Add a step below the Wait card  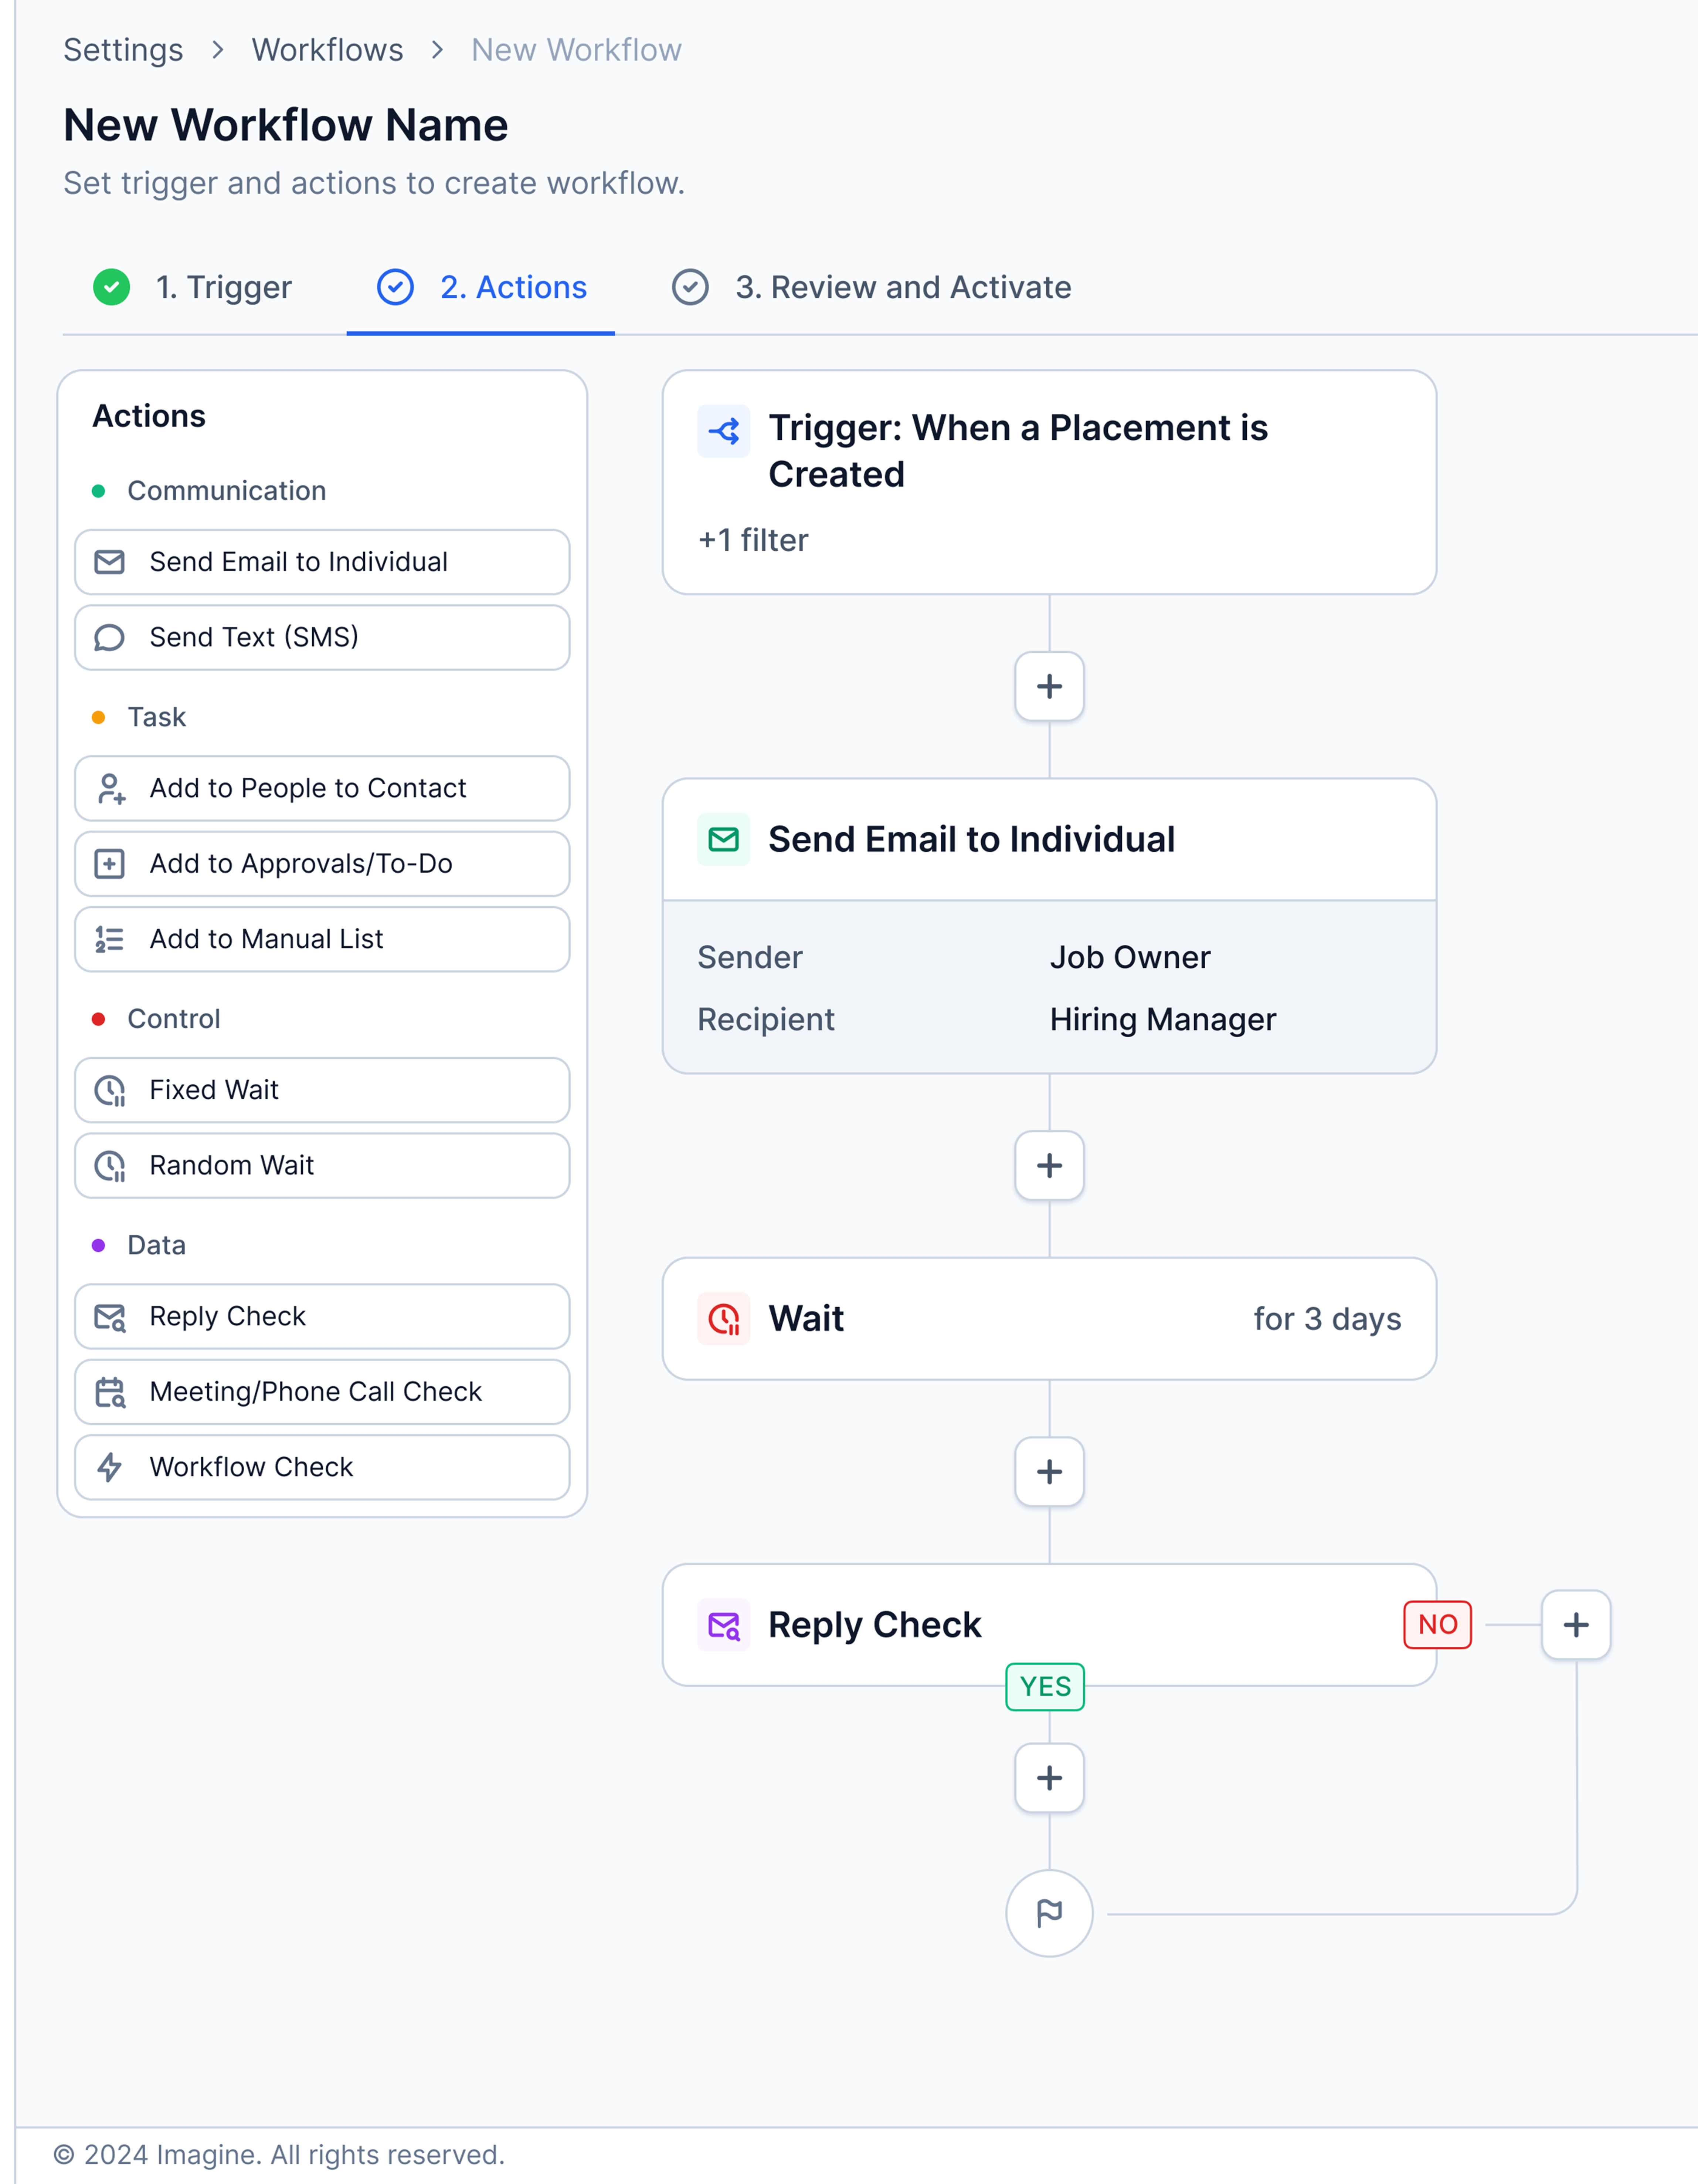point(1049,1472)
